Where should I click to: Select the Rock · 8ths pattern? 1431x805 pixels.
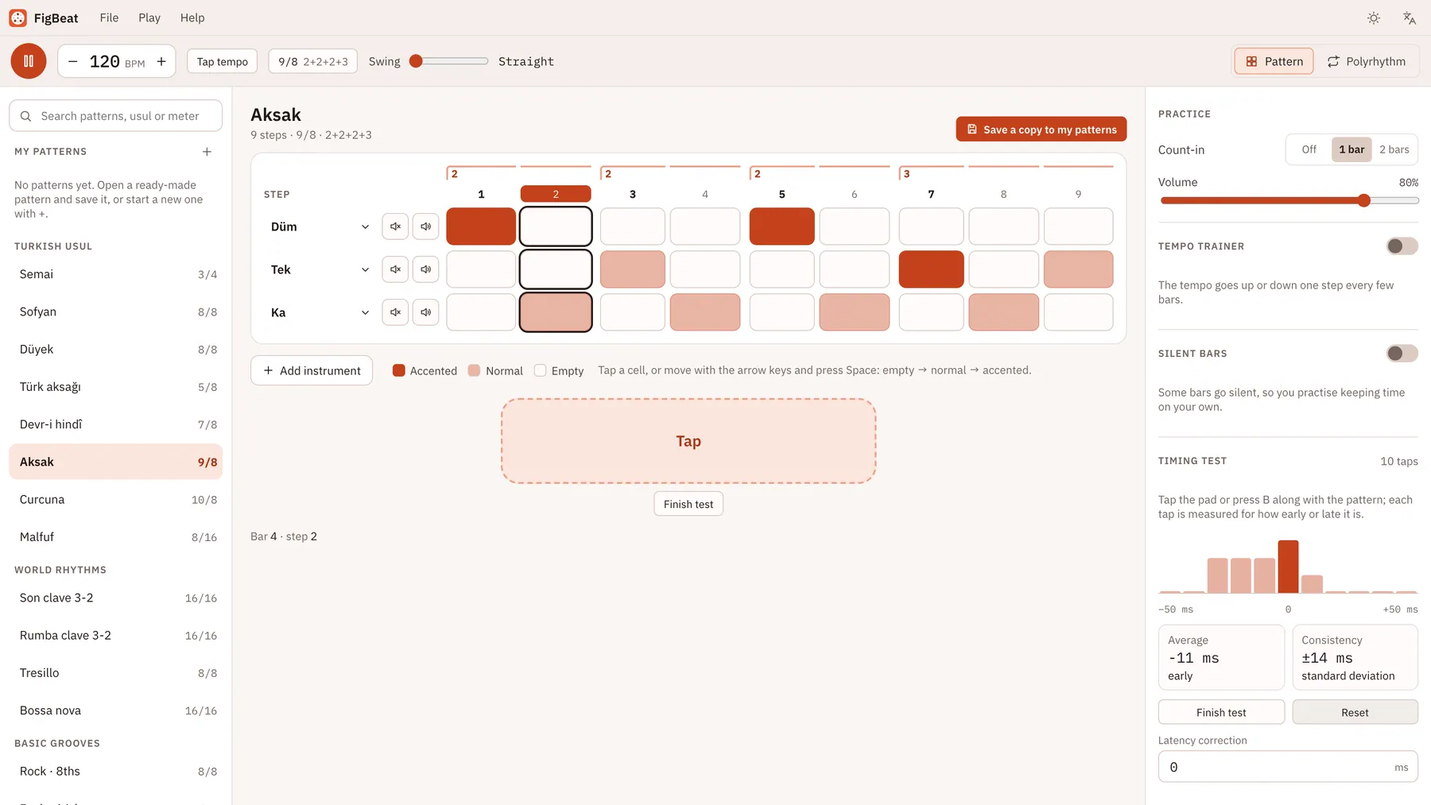[x=116, y=771]
